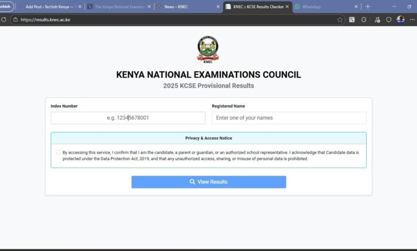Focus the Index Number input field

pos(128,118)
